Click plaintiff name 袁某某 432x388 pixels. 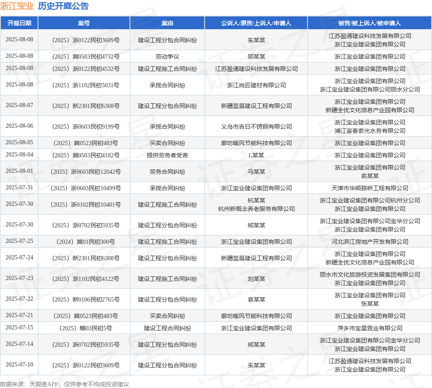[256, 299]
